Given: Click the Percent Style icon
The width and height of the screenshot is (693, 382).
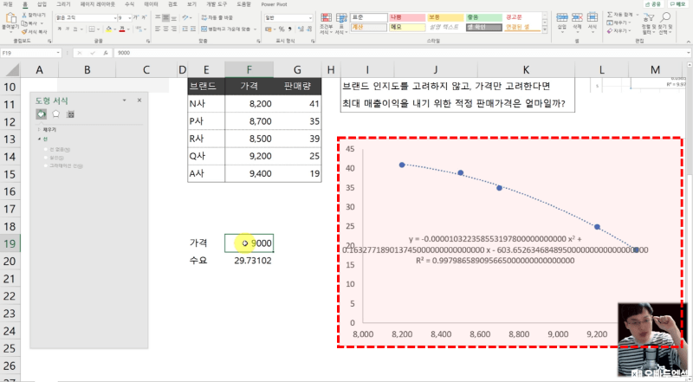Looking at the screenshot, I should click(282, 29).
